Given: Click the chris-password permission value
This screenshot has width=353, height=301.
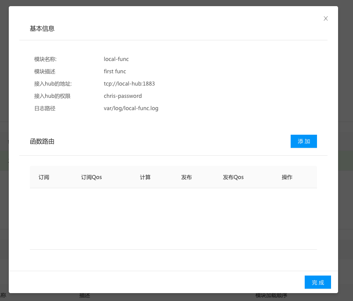Looking at the screenshot, I should (123, 96).
